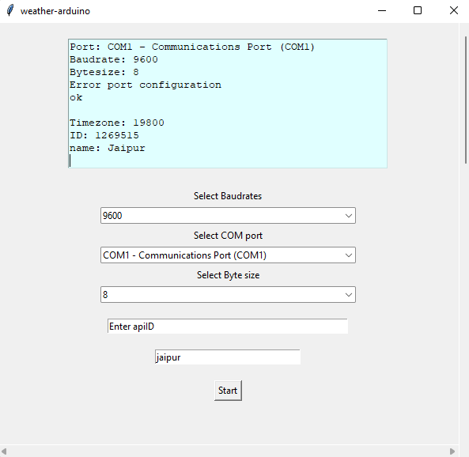Focus the Enter apiID input field

228,326
